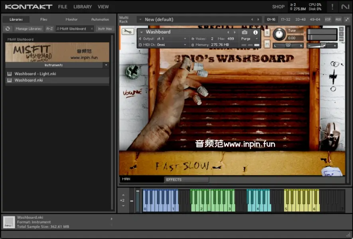
Task: Click the warning exclamation icon in header
Action: click(x=332, y=7)
